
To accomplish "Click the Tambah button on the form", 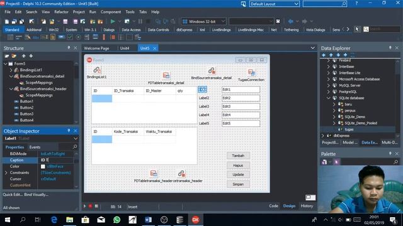I will [x=238, y=156].
